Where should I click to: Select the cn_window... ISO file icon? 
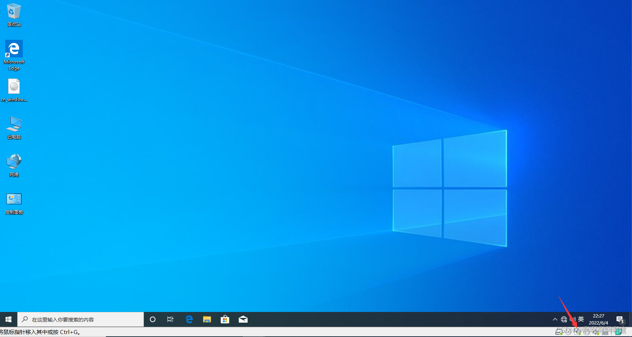14,90
